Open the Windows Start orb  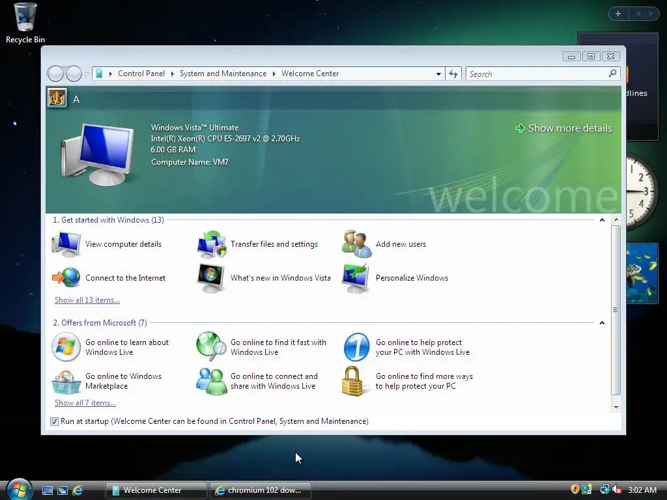20,490
